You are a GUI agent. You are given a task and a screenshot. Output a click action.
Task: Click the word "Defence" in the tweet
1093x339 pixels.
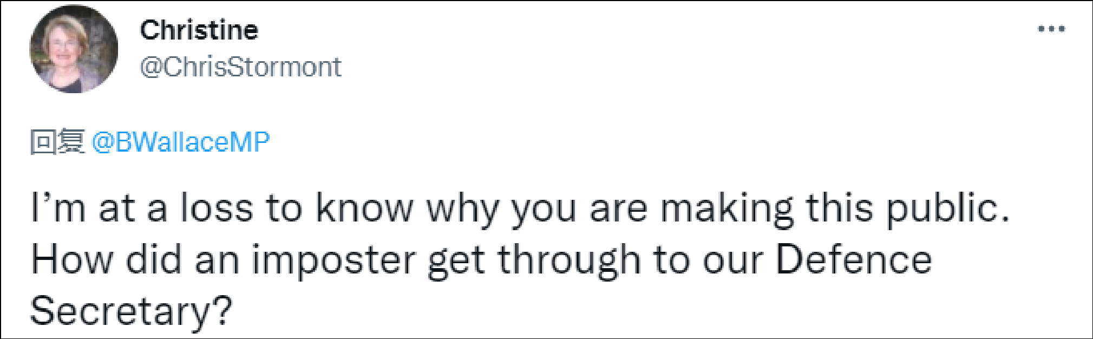pos(853,260)
